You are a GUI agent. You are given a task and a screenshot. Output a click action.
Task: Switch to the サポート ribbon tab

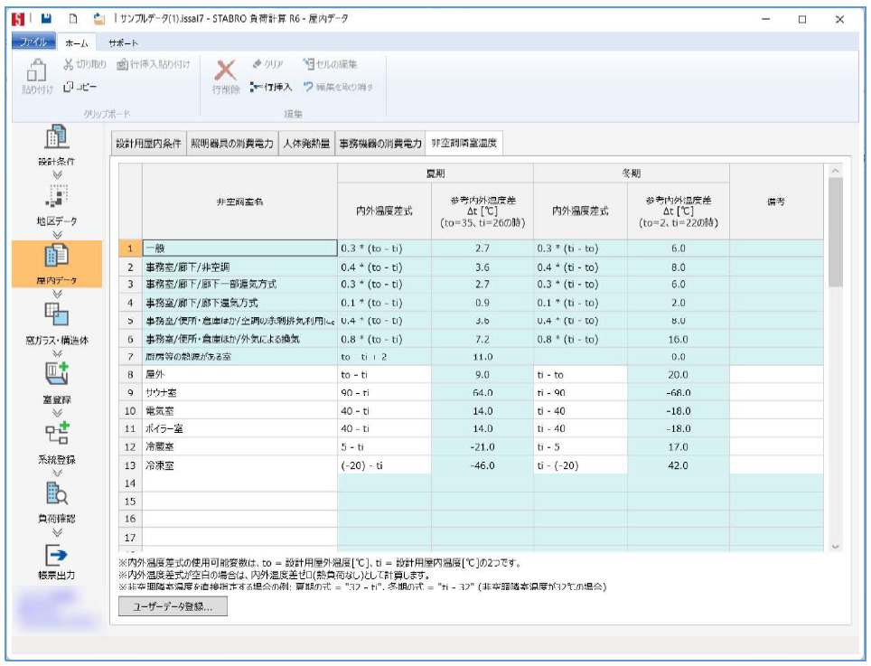123,43
